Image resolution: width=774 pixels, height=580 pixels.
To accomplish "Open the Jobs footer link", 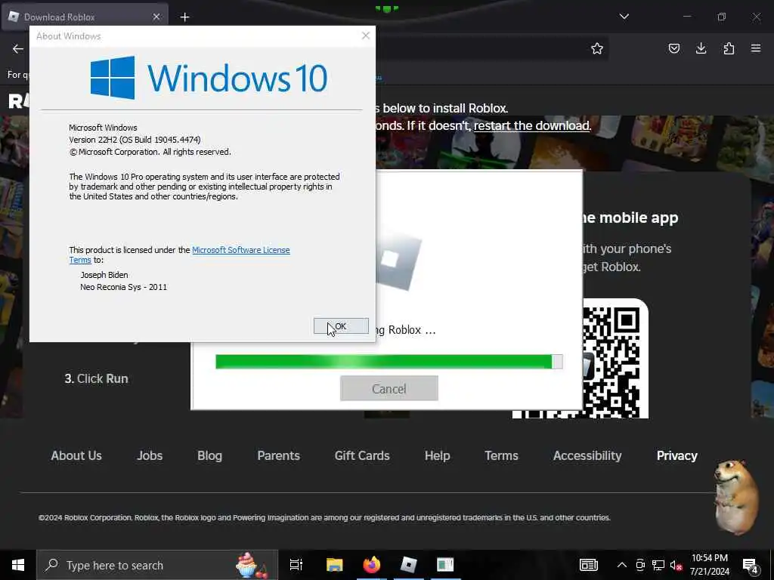I will coord(150,455).
